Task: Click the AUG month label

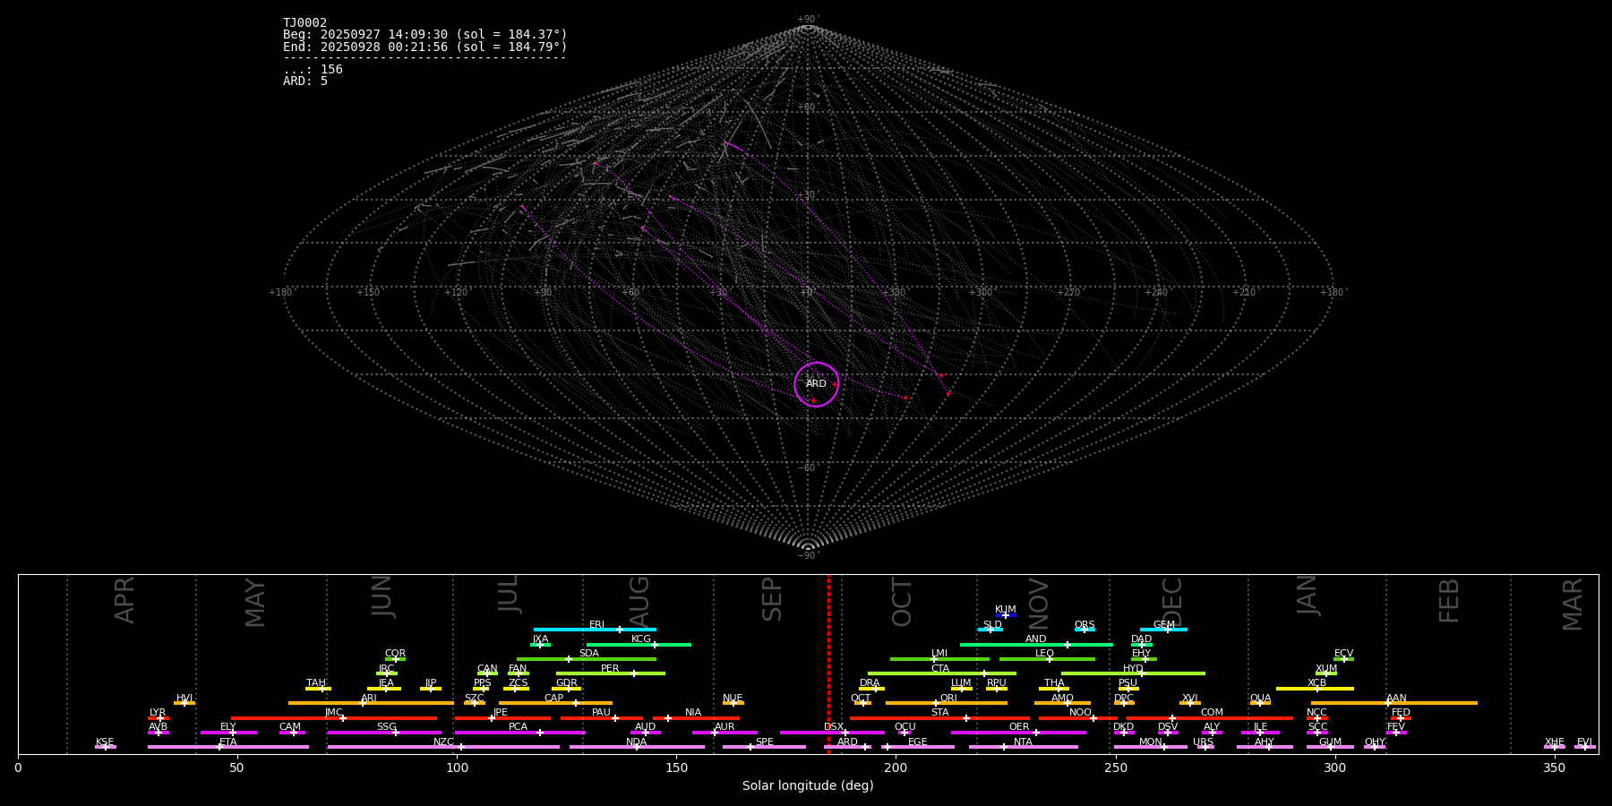Action: pos(639,601)
